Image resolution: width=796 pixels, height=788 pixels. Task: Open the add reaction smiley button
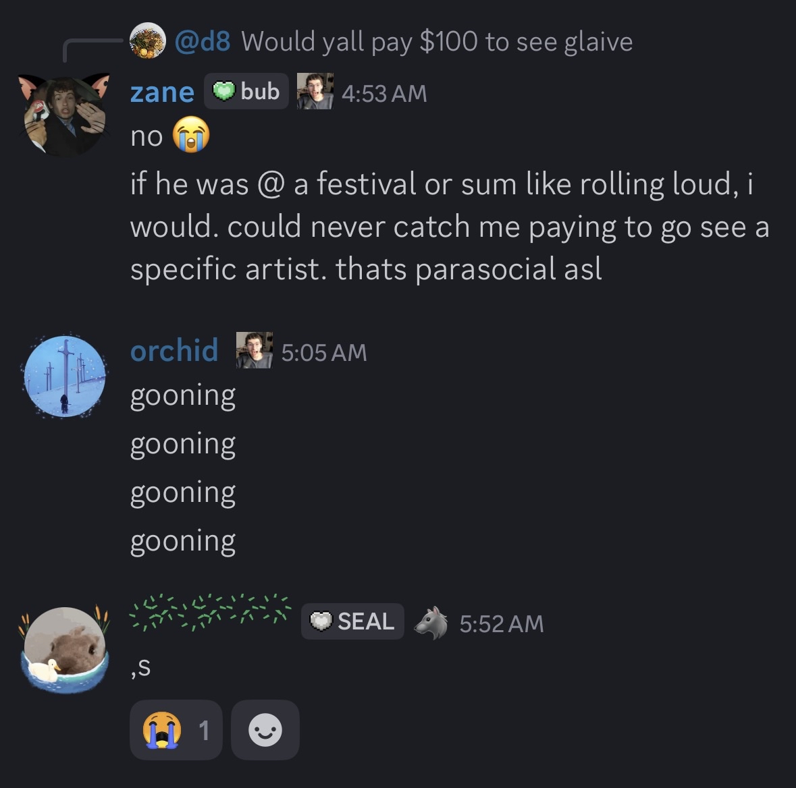[x=265, y=730]
